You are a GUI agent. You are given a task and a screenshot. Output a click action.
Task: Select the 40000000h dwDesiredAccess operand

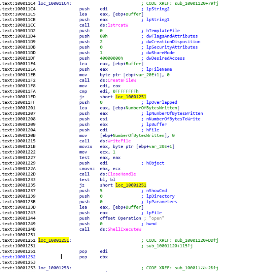[x=111, y=58]
